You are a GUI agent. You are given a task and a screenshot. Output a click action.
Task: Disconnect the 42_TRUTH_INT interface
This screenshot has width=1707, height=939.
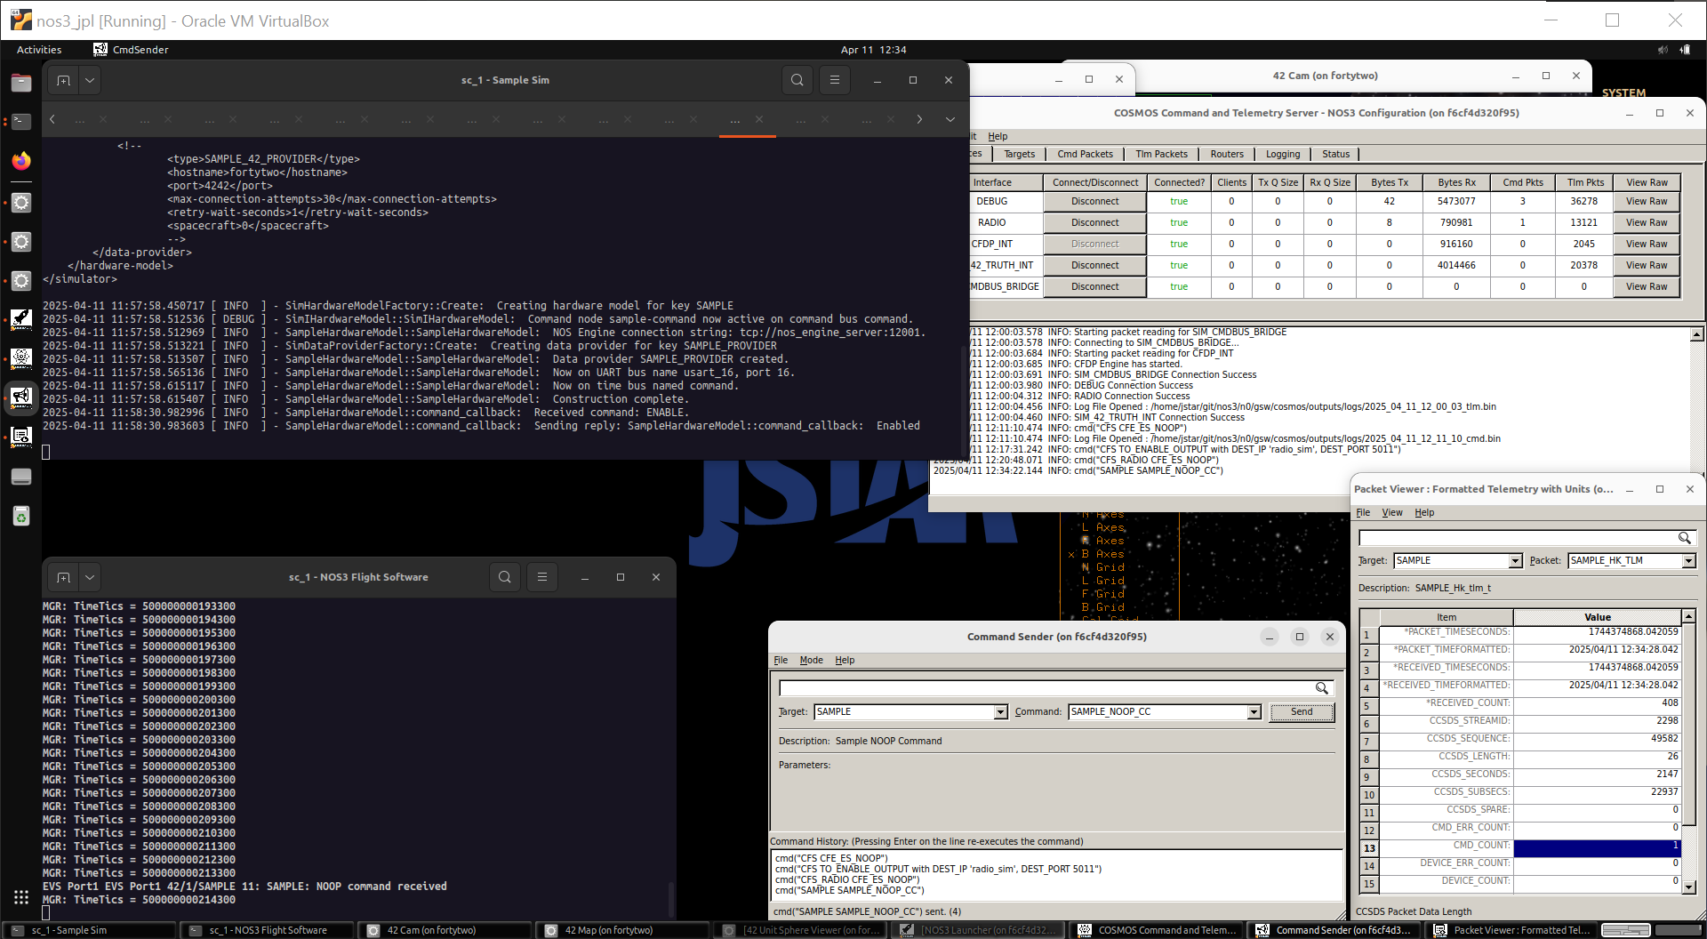coord(1095,266)
